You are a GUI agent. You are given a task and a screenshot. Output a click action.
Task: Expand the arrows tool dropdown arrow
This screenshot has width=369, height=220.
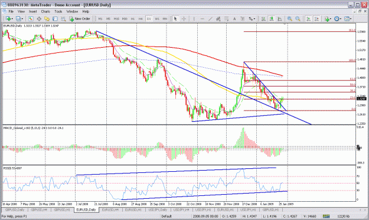tap(254, 19)
